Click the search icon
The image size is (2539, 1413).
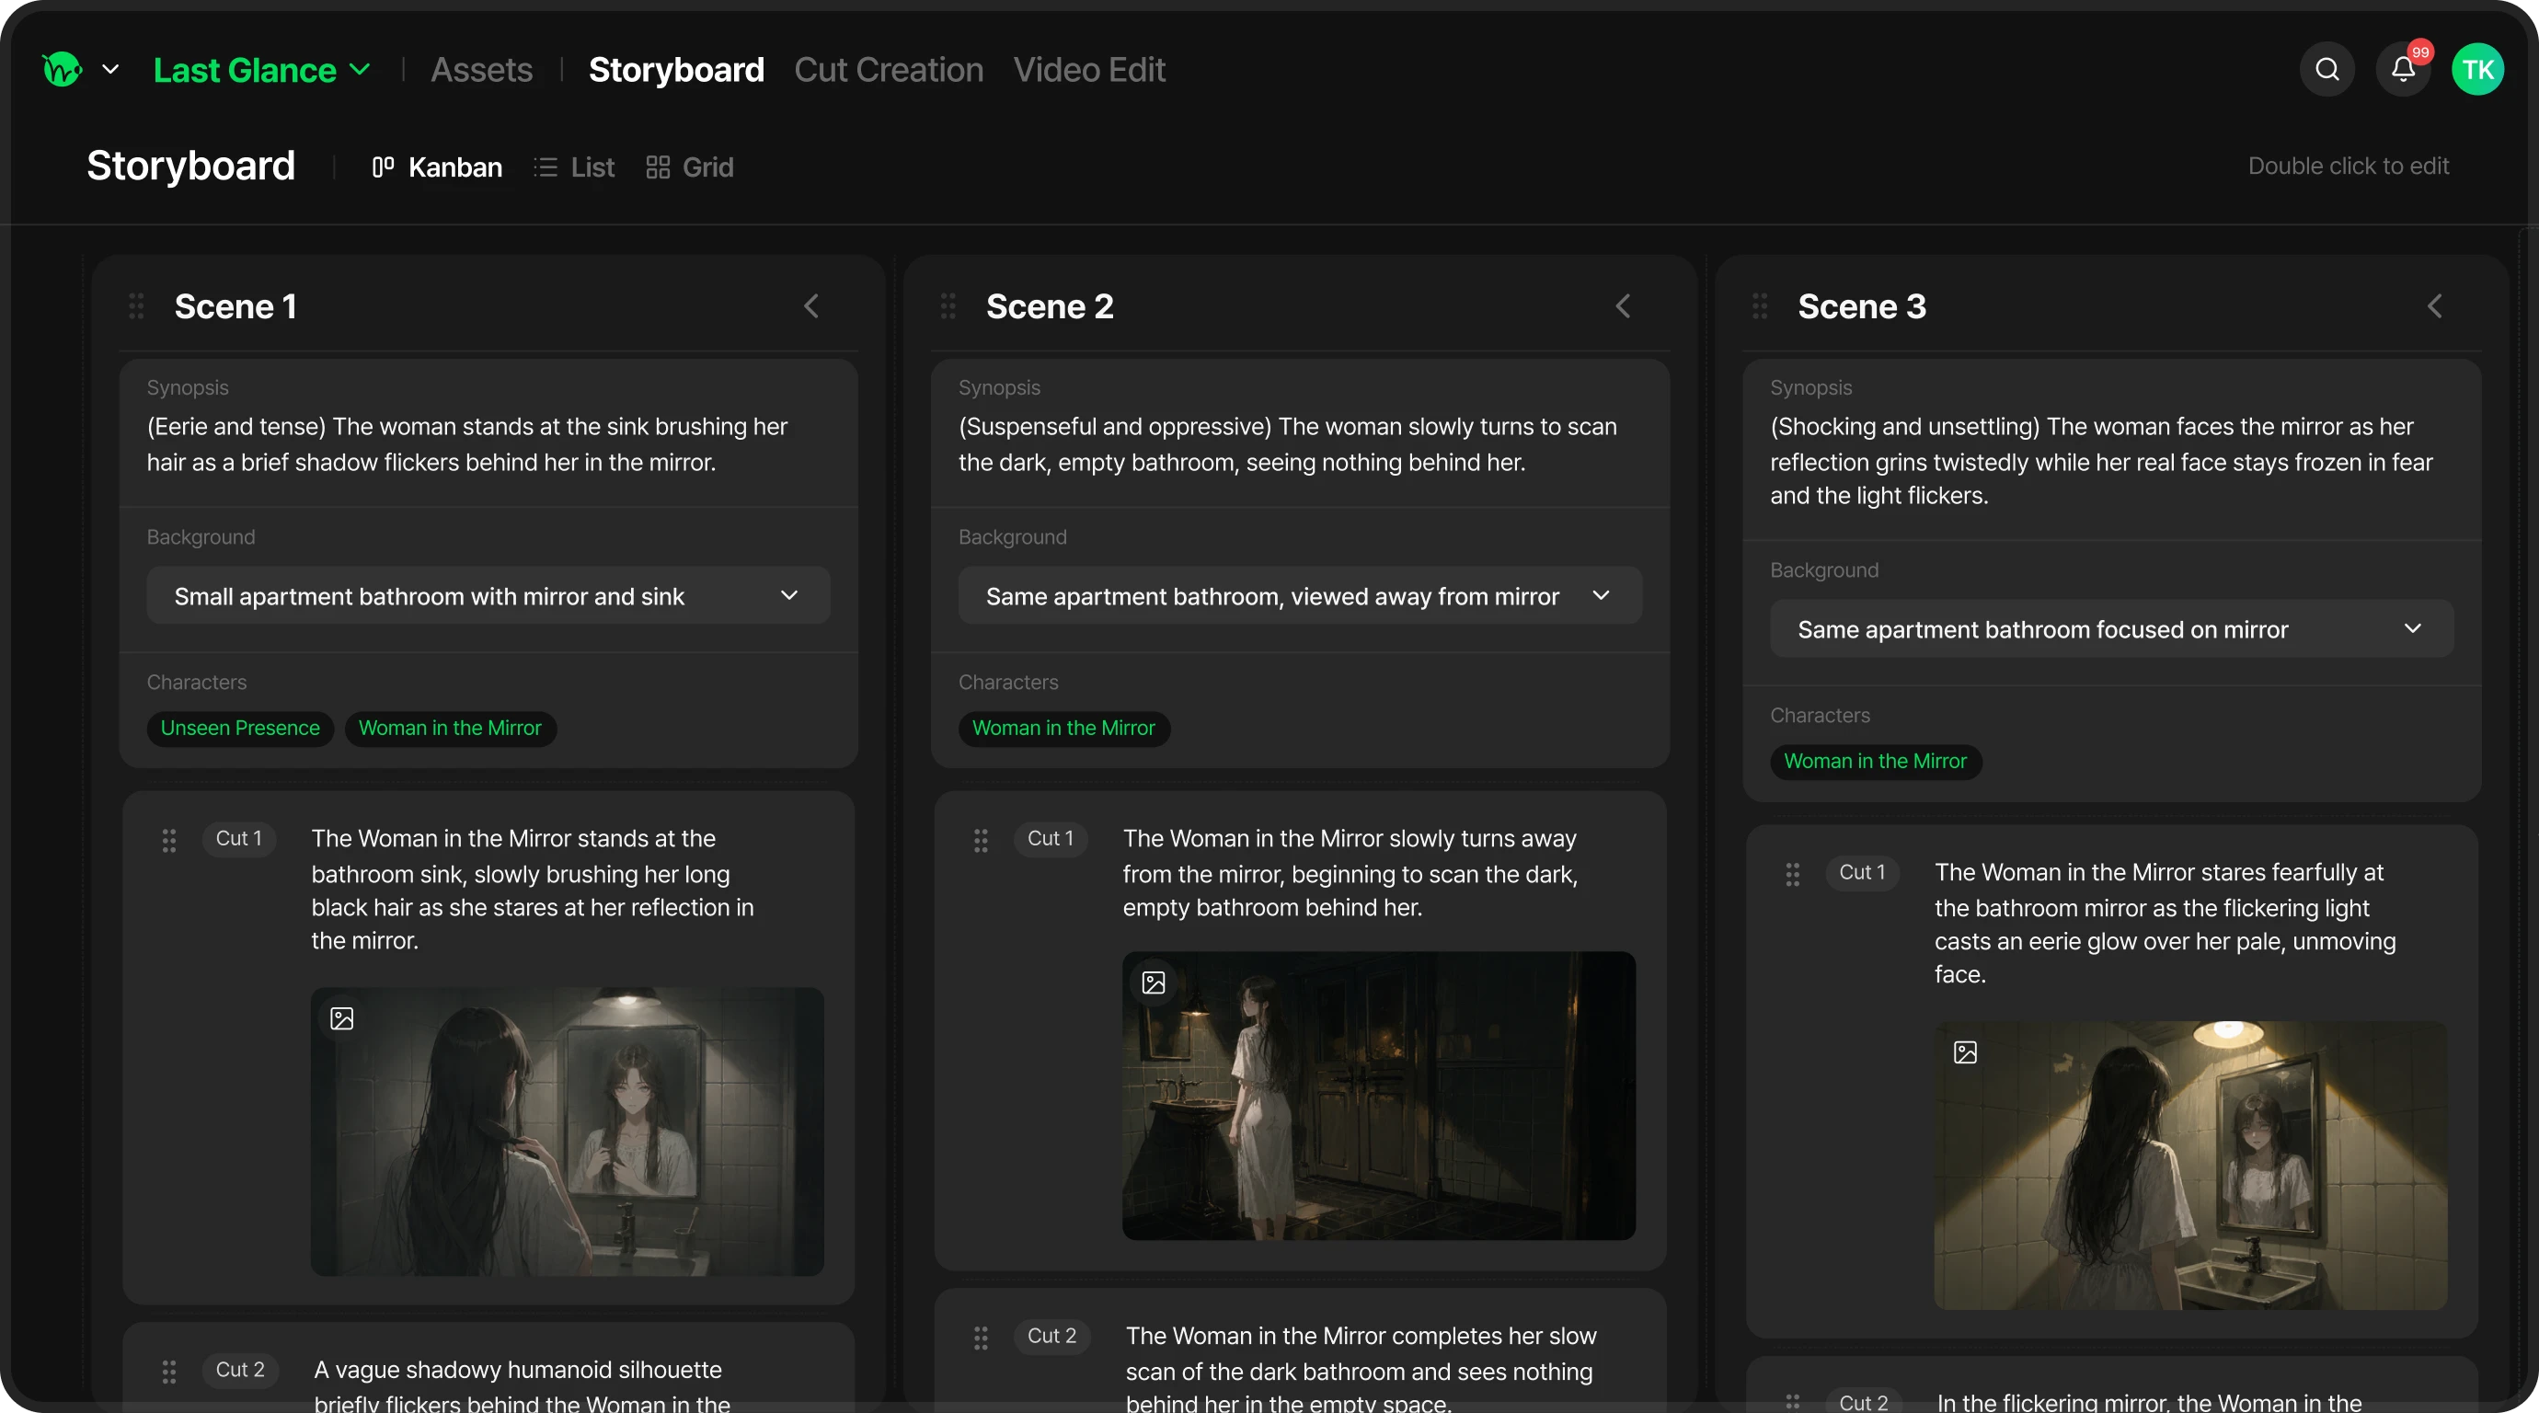(x=2327, y=69)
